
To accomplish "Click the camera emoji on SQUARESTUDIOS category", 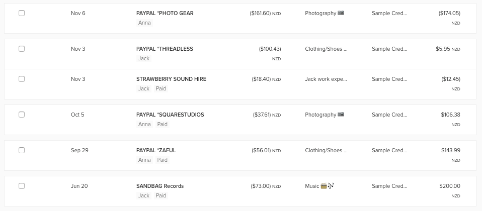I will pos(341,114).
